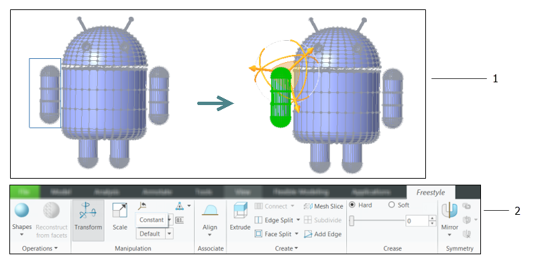This screenshot has height=269, width=538.
Task: Click the crease value input field
Action: (417, 221)
